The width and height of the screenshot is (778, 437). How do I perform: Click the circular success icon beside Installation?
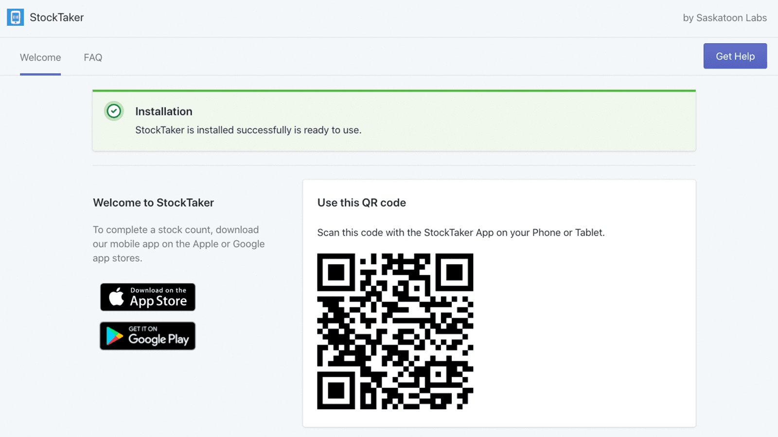pos(113,111)
